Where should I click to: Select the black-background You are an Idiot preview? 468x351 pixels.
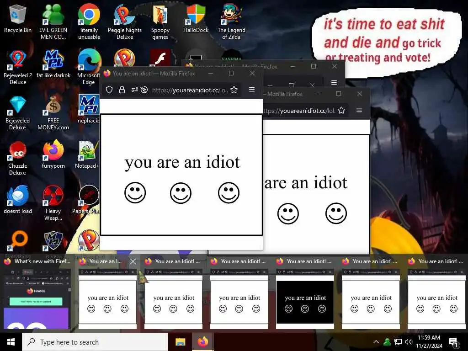[305, 298]
